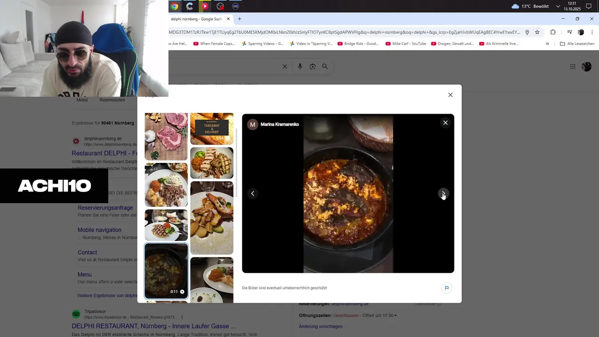This screenshot has width=599, height=337.
Task: Open the Mike Carf - YouTube bookmark
Action: pos(406,44)
